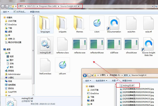158x106 pixels.
Task: Open 回收站 in navigation pane
Action: [9, 88]
